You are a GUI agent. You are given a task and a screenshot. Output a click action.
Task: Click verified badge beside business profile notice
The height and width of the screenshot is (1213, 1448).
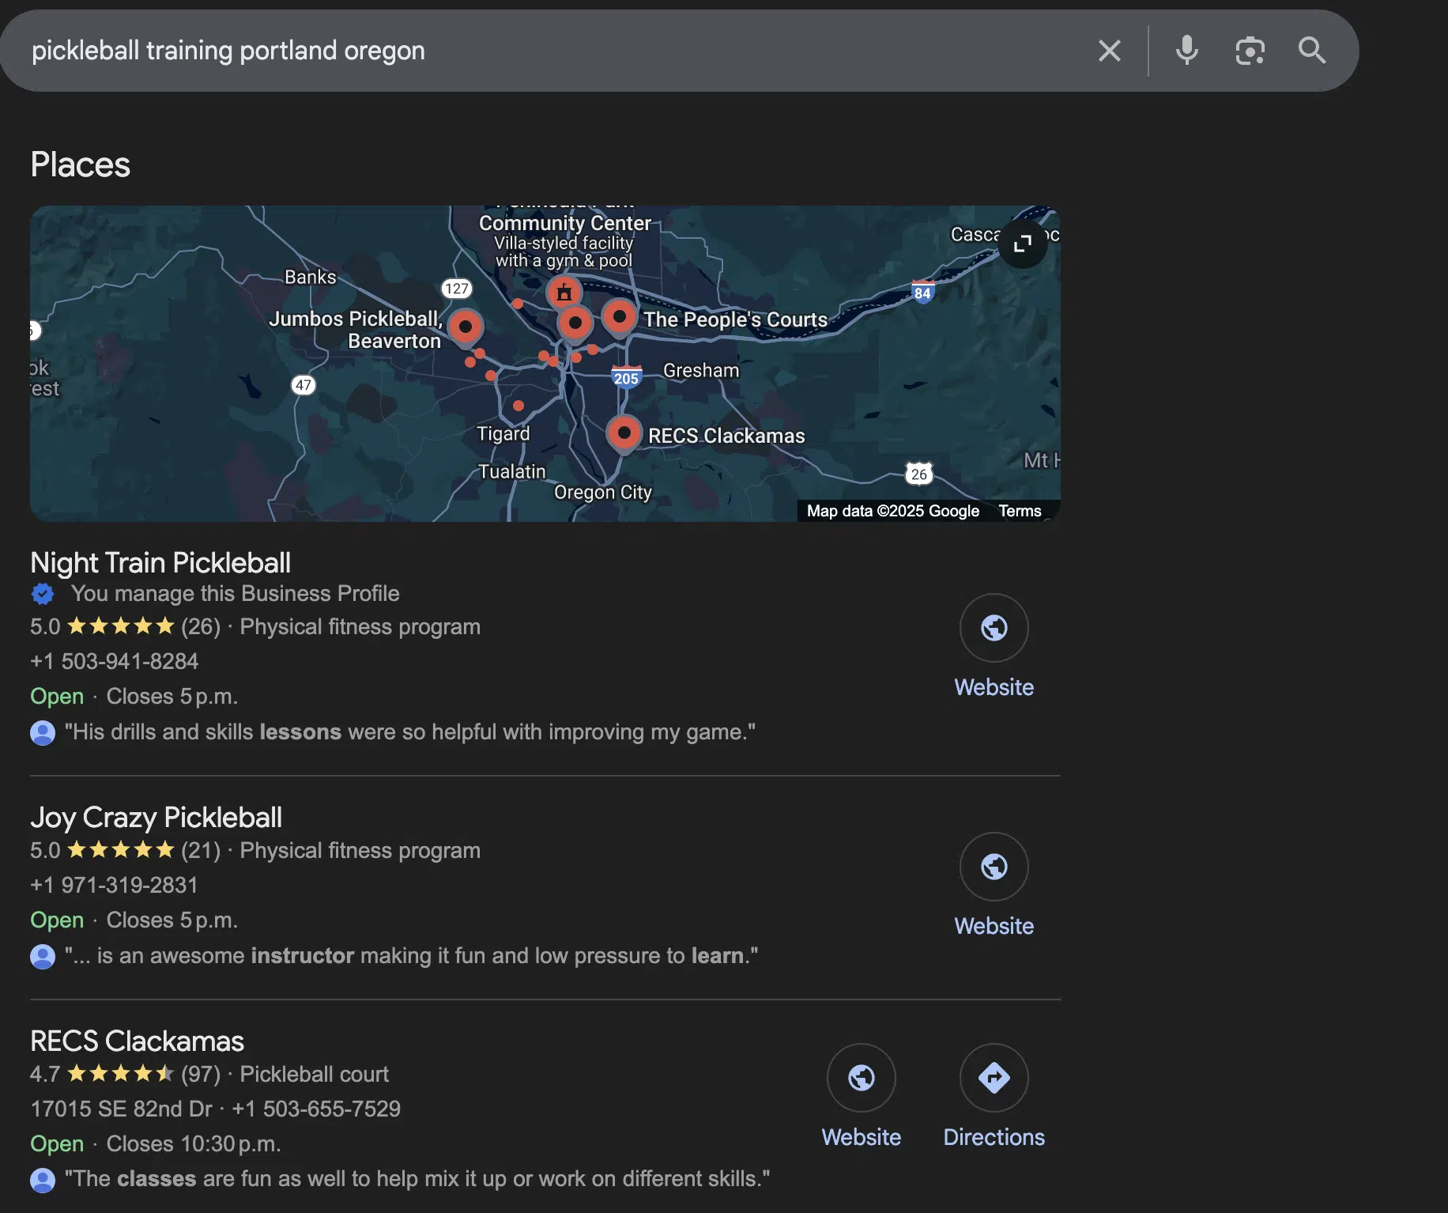tap(43, 593)
